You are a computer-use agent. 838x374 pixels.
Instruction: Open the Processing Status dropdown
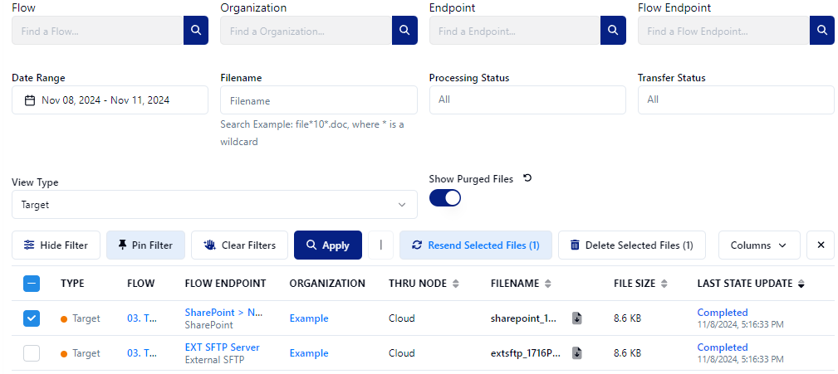coord(527,100)
